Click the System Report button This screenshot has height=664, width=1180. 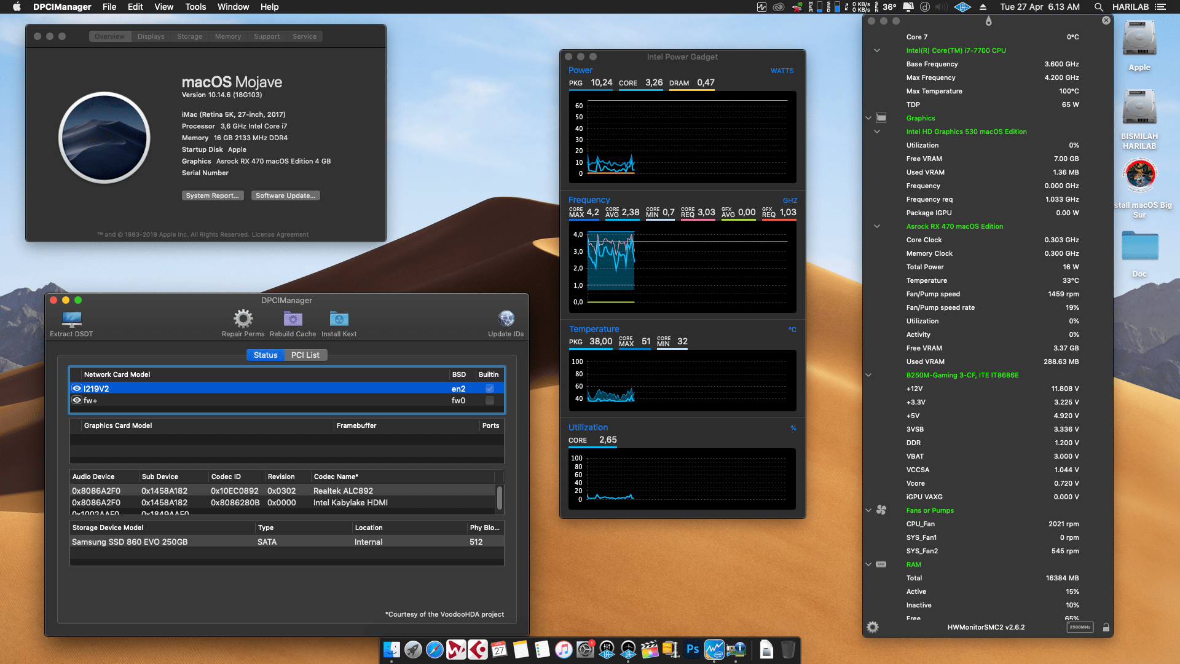[x=213, y=196]
